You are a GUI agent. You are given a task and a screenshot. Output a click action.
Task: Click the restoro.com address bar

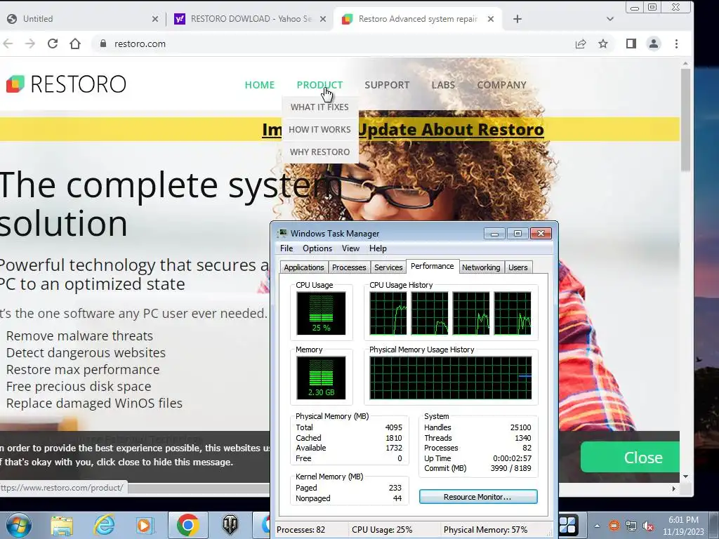point(330,44)
